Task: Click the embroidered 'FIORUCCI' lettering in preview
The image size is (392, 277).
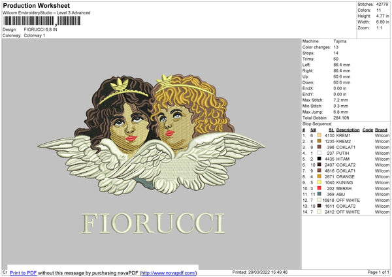Action: click(153, 223)
